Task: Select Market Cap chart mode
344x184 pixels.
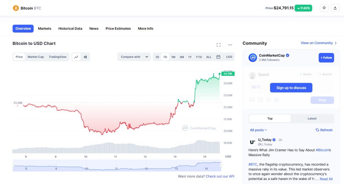Action: click(x=36, y=57)
